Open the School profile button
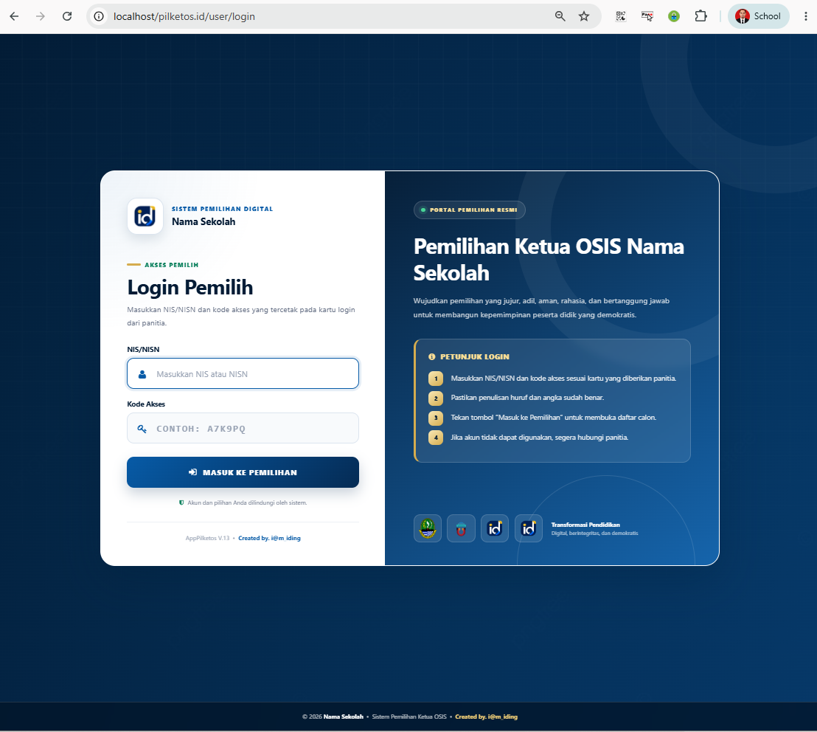 (x=758, y=16)
